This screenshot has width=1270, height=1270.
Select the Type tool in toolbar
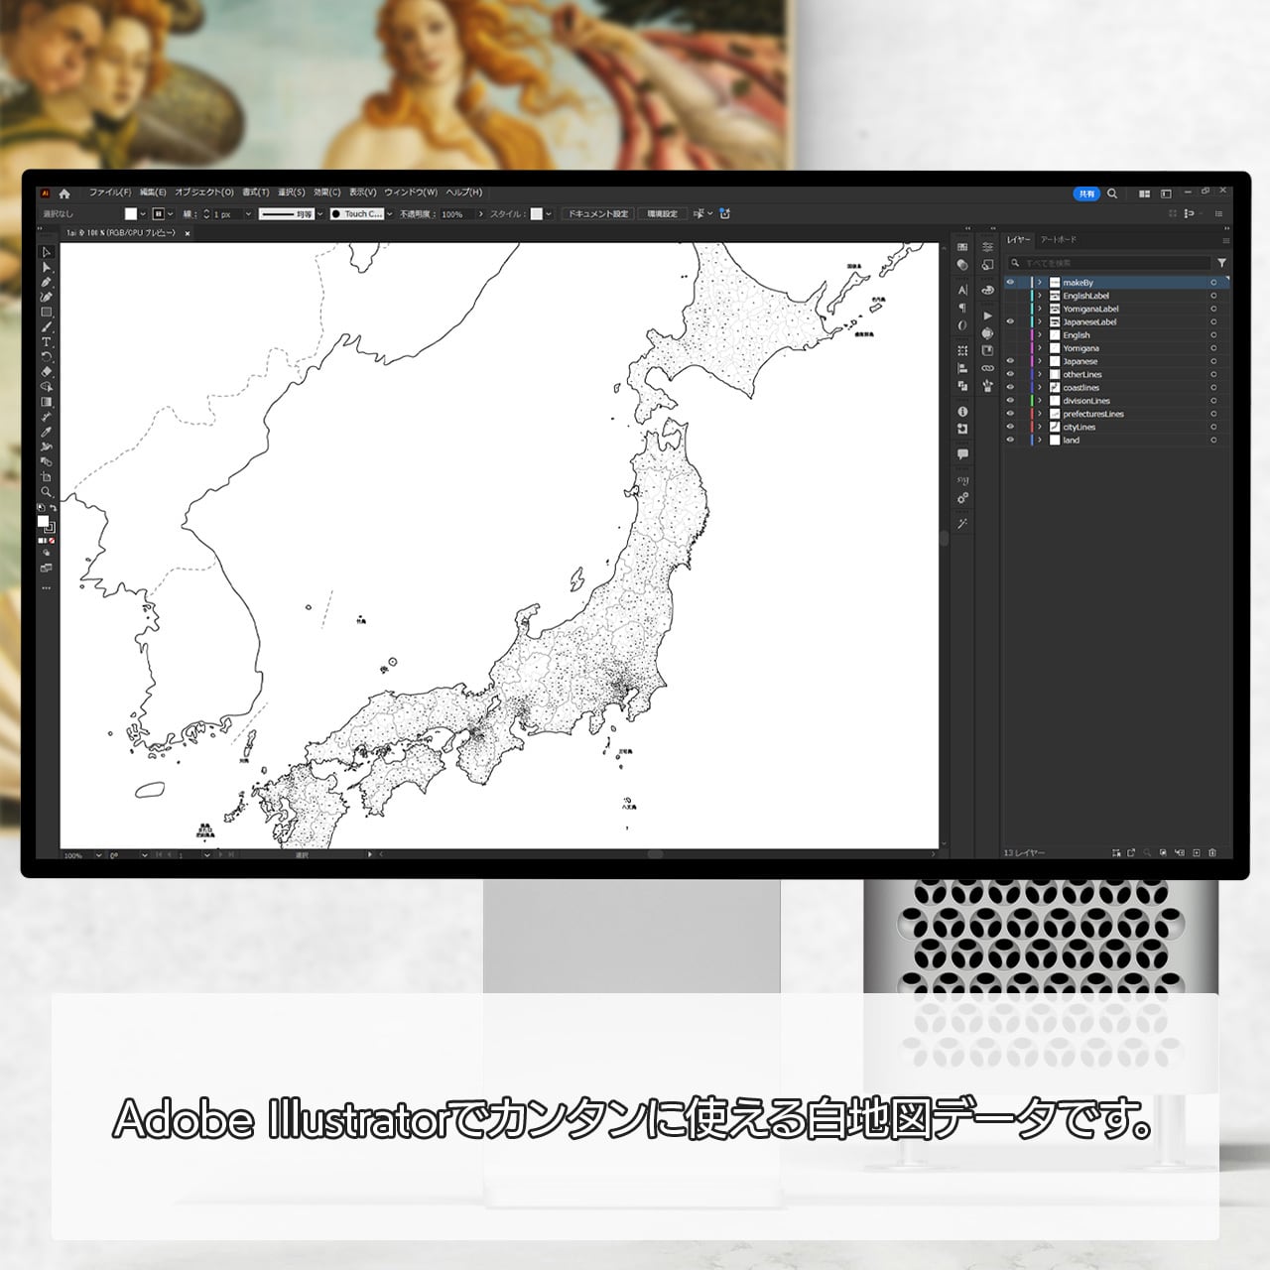point(46,341)
